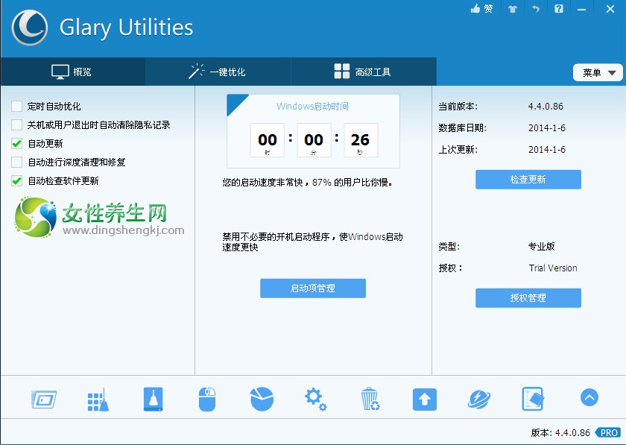Screen dimensions: 626x445
Task: Open the disk cleaner monitor icon
Action: click(x=43, y=399)
